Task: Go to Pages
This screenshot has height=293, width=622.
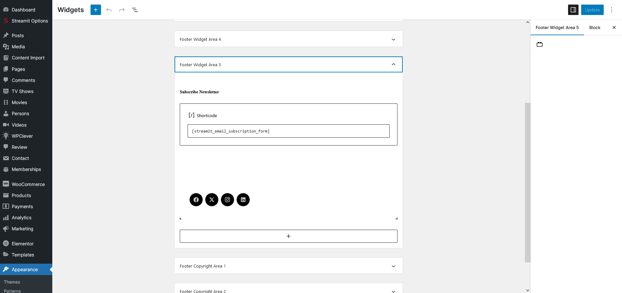Action: click(26, 69)
